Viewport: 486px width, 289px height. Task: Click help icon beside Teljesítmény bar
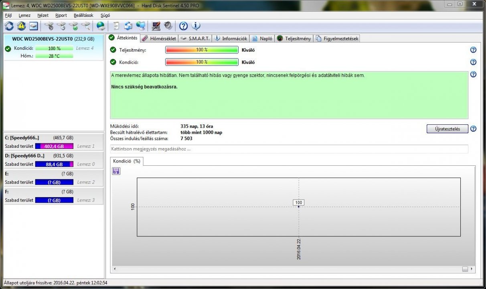point(473,50)
